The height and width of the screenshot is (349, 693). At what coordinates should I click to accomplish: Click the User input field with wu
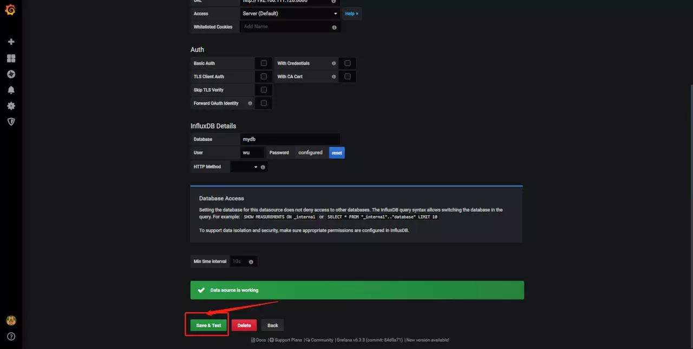(x=252, y=153)
